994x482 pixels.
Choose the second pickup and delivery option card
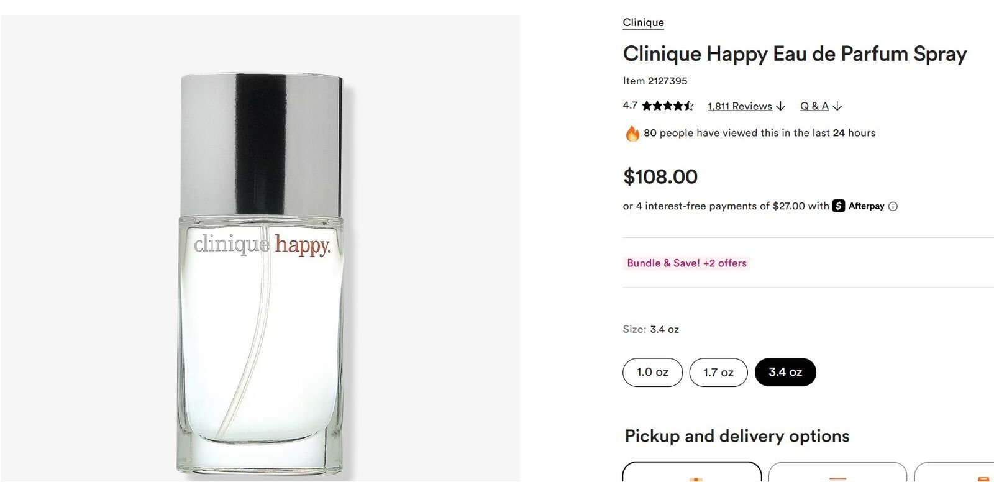(x=837, y=472)
